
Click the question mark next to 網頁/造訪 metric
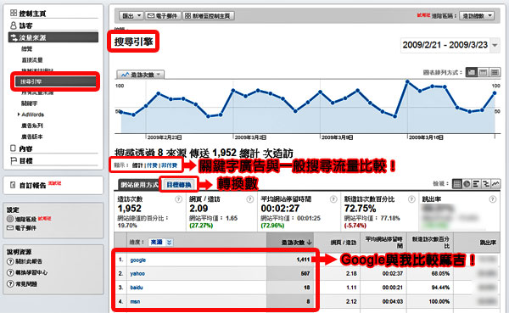pos(249,199)
